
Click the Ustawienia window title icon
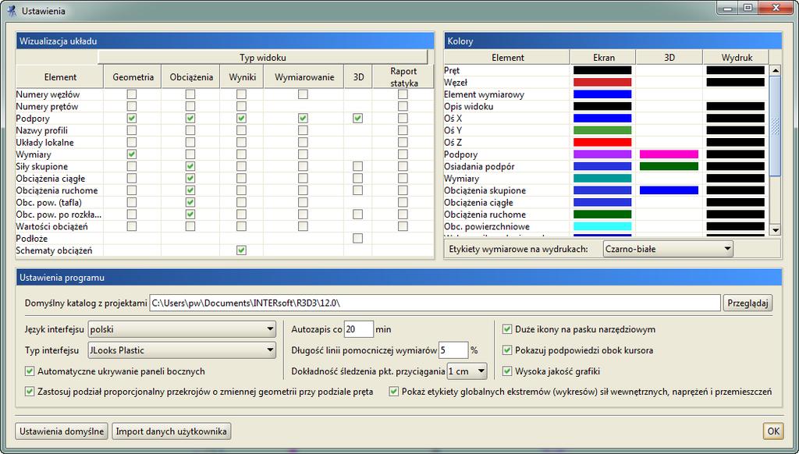12,10
